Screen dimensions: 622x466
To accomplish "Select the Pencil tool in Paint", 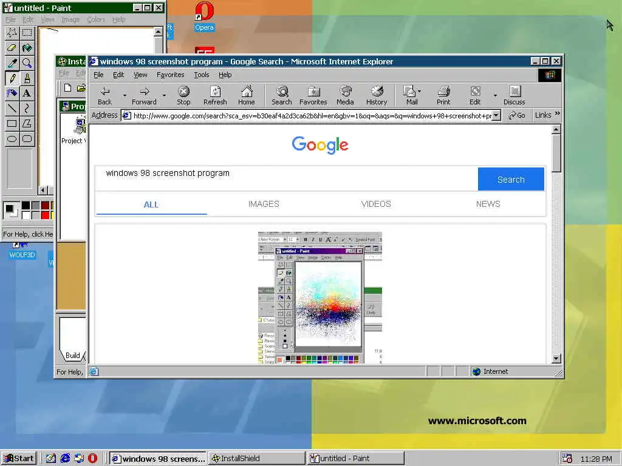I will click(12, 78).
